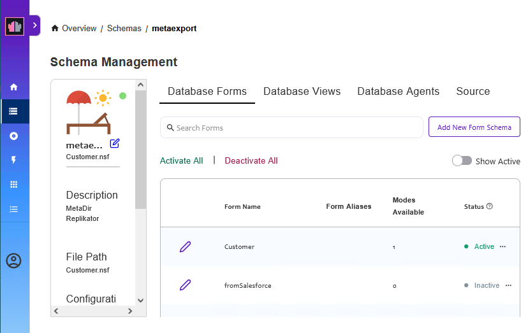Click the Home icon in the sidebar
This screenshot has width=528, height=333.
(13, 87)
